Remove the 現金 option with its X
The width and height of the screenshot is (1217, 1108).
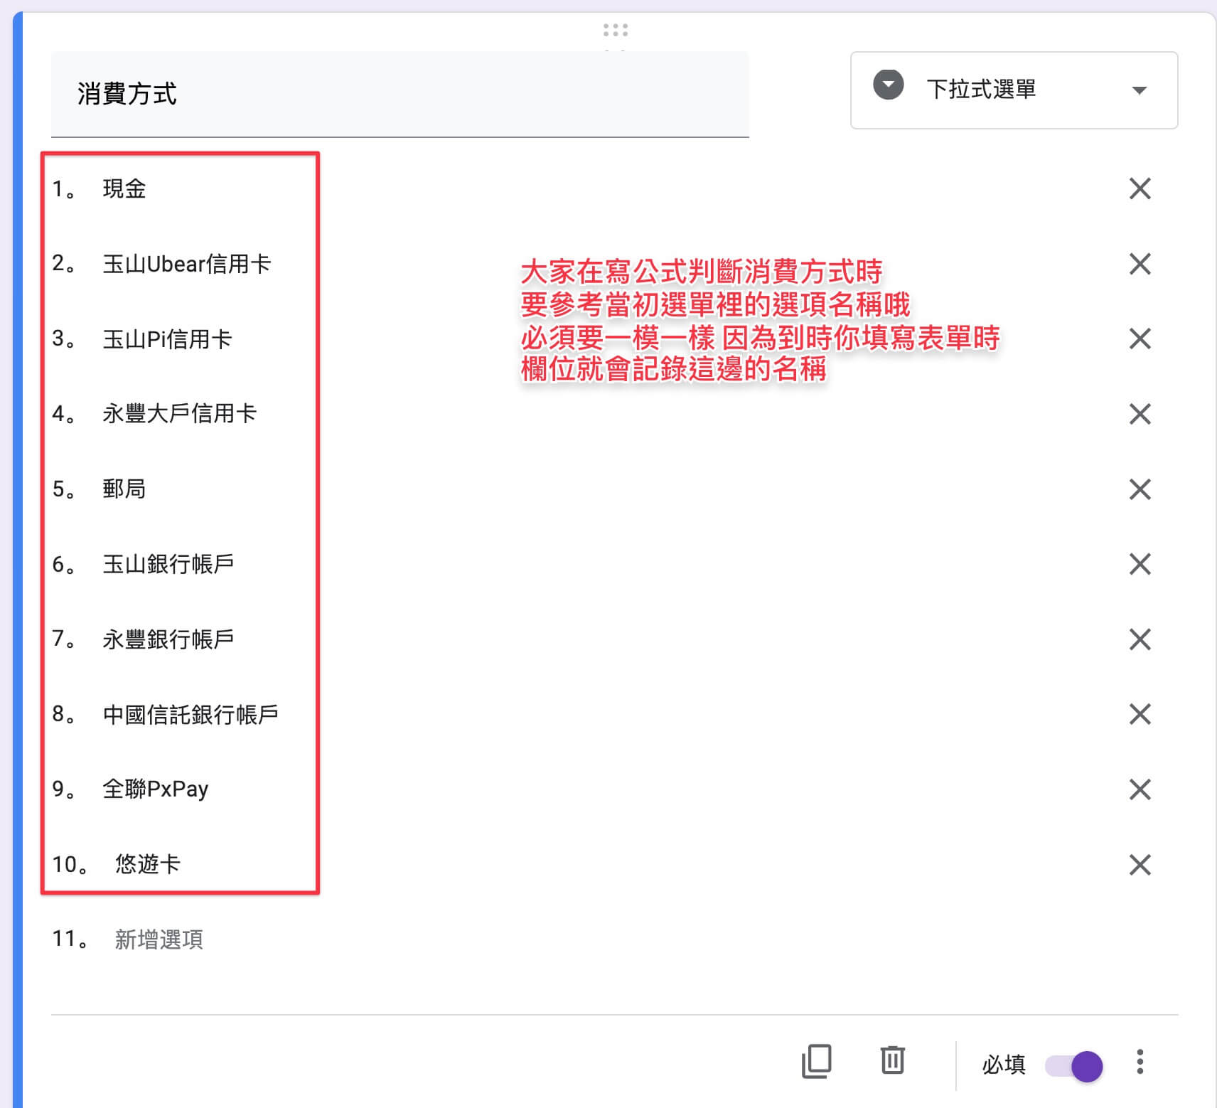pyautogui.click(x=1140, y=188)
